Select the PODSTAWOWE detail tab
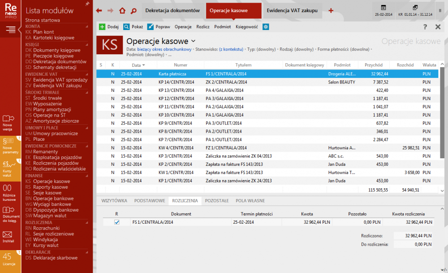 [x=150, y=200]
